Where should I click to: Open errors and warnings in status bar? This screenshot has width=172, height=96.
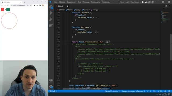pos(53,91)
